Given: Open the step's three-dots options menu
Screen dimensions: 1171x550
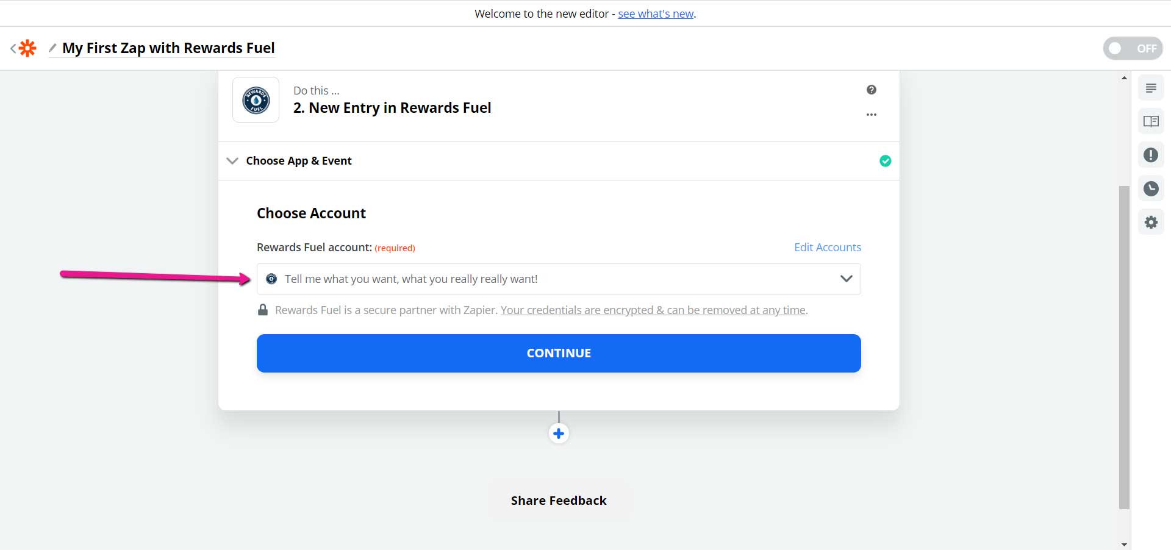Looking at the screenshot, I should (x=872, y=115).
